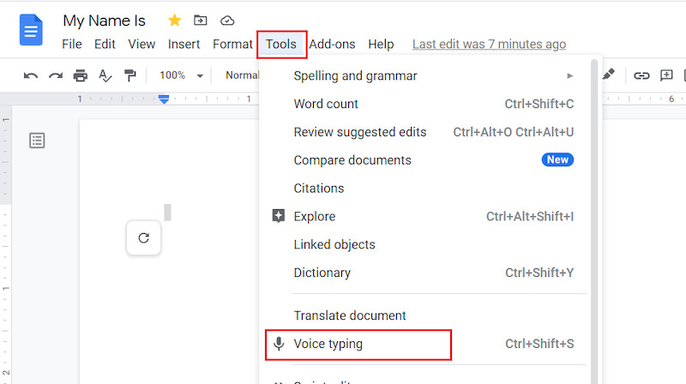The image size is (686, 384).
Task: Click the left indent marker on the ruler
Action: click(x=164, y=99)
